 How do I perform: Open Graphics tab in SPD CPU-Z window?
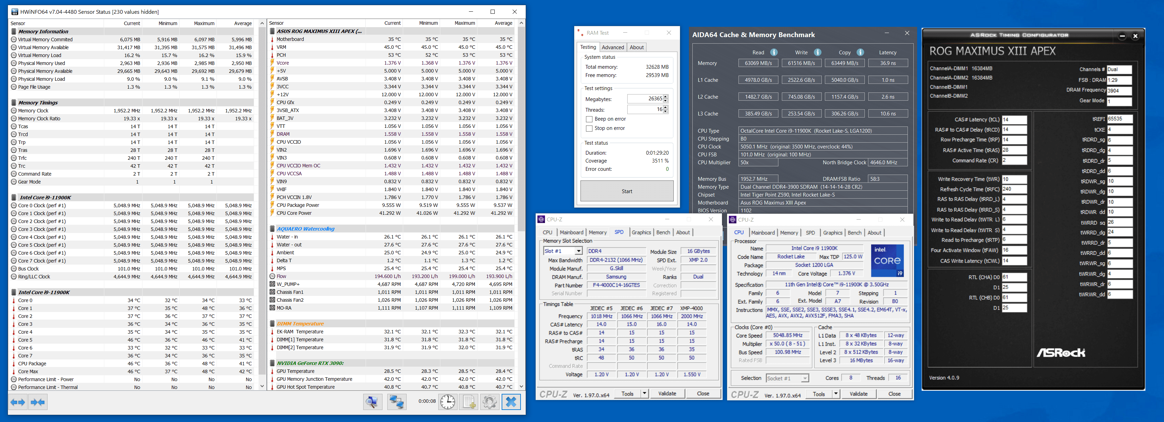point(641,233)
